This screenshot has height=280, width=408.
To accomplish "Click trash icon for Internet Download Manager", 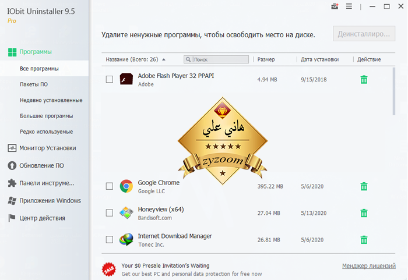I will click(364, 240).
